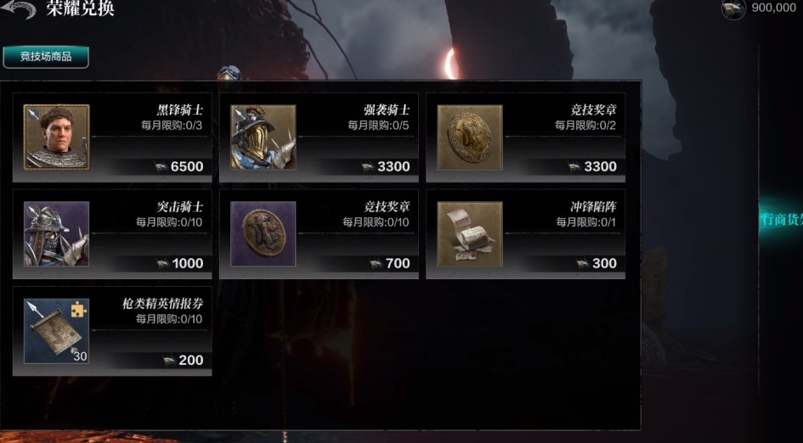Open the 冲锋陷阵 scroll paper icon

470,233
